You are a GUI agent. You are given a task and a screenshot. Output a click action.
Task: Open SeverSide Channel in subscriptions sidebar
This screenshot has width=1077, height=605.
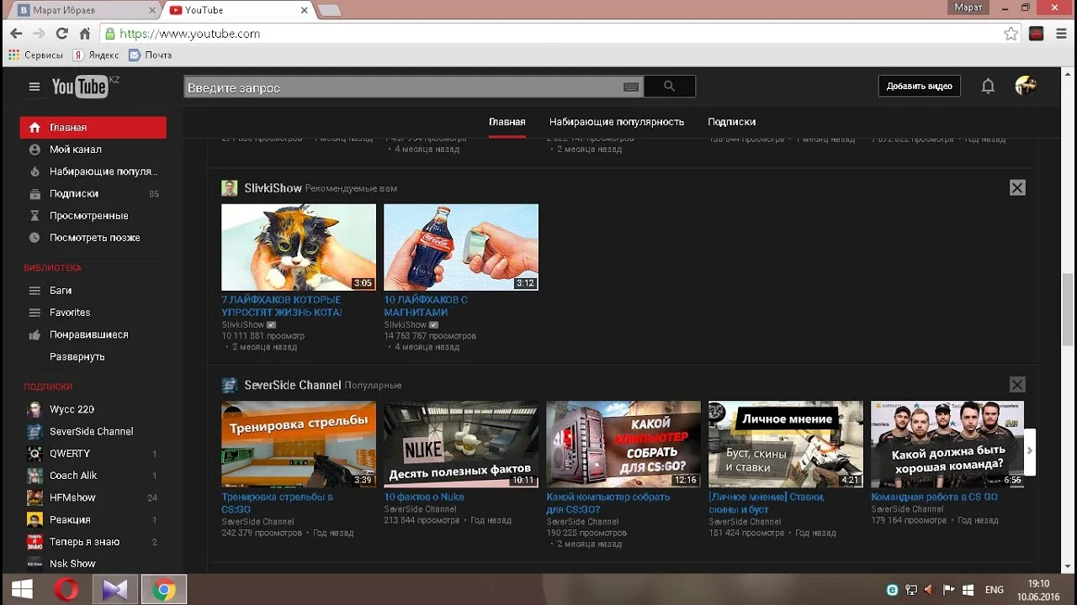pos(93,431)
